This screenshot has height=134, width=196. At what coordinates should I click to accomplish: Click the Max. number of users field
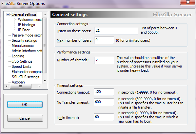click(x=104, y=40)
